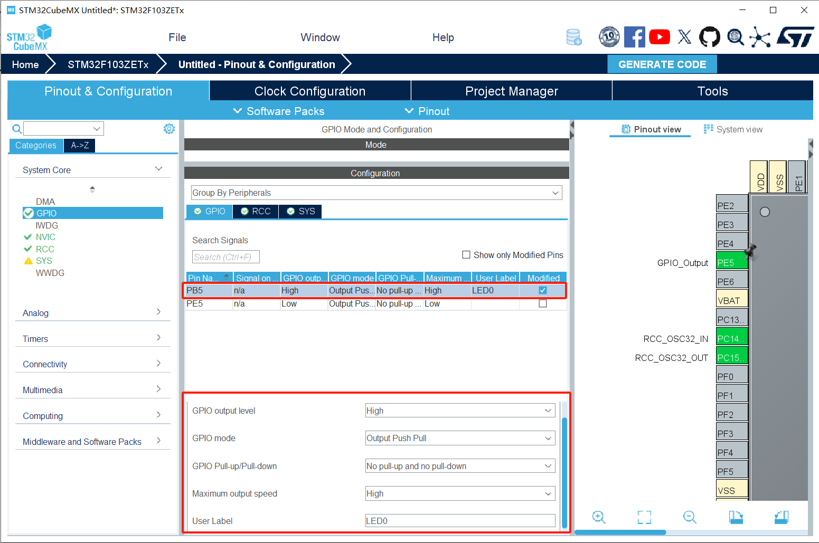Open the X social icon

684,37
